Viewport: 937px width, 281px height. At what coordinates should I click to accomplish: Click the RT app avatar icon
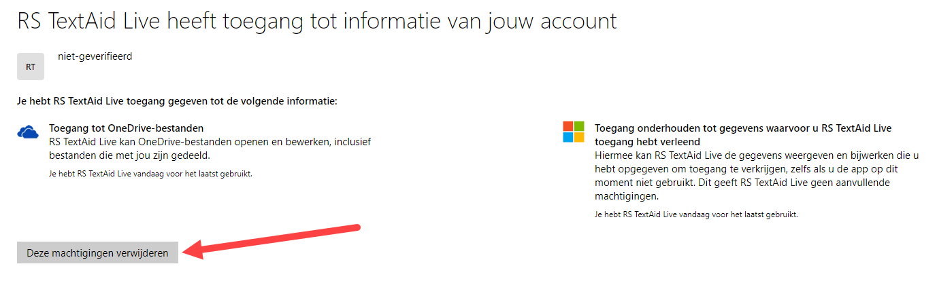pos(31,67)
